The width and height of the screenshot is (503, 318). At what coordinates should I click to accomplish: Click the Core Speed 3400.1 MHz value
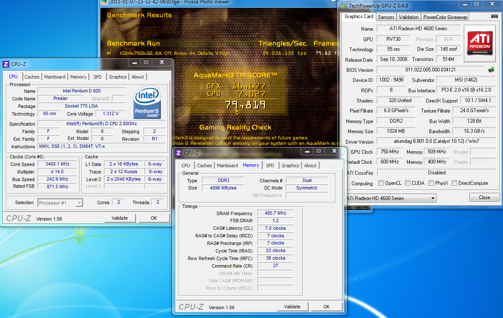(x=57, y=164)
